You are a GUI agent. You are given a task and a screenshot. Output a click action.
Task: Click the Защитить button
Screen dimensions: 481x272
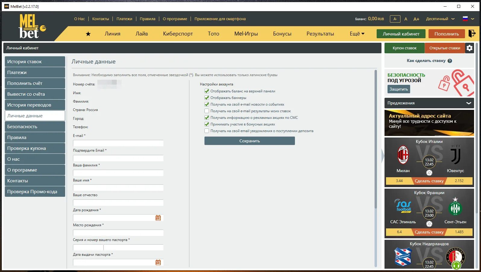coord(399,89)
